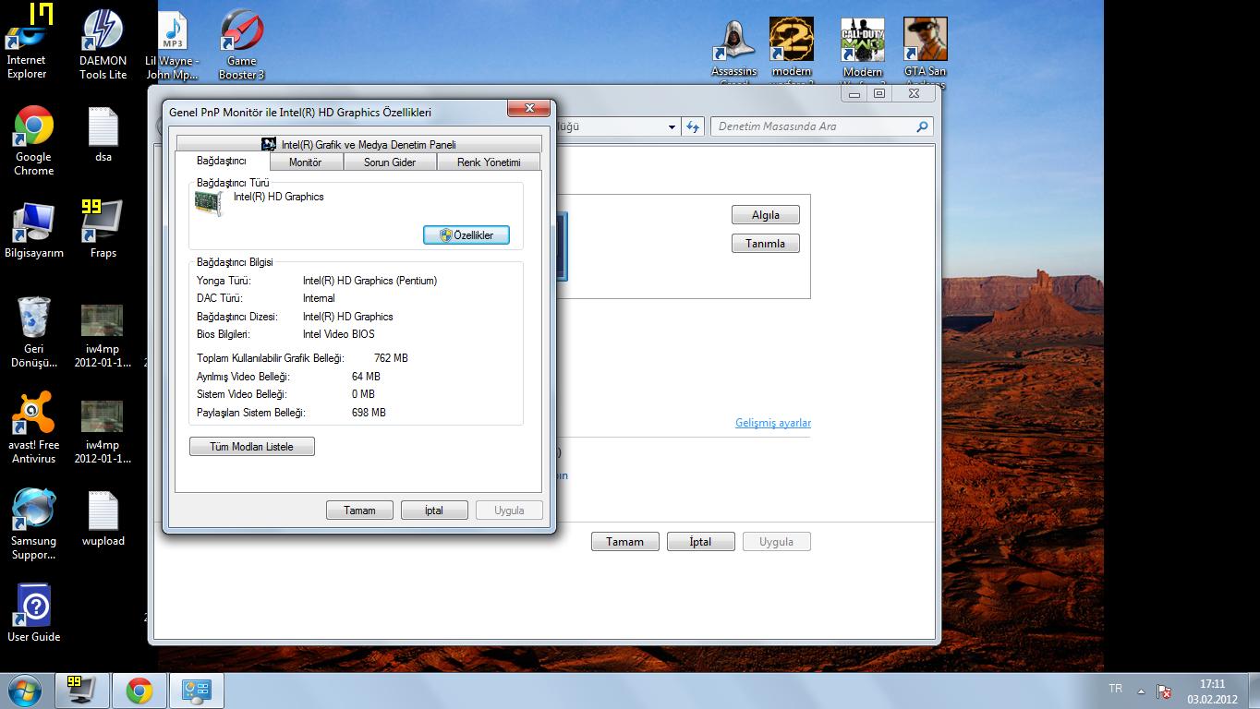Open the Renk Yönetimi tab
Image resolution: width=1260 pixels, height=709 pixels.
488,162
